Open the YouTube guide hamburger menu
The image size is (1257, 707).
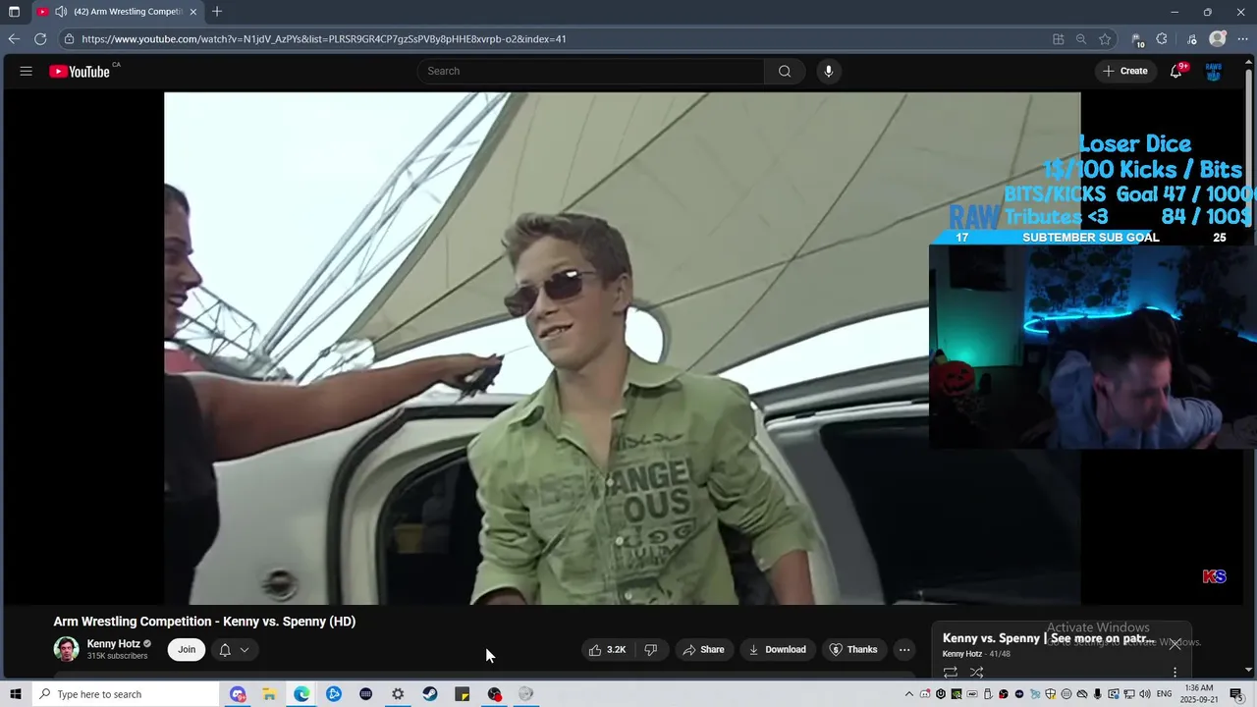26,71
